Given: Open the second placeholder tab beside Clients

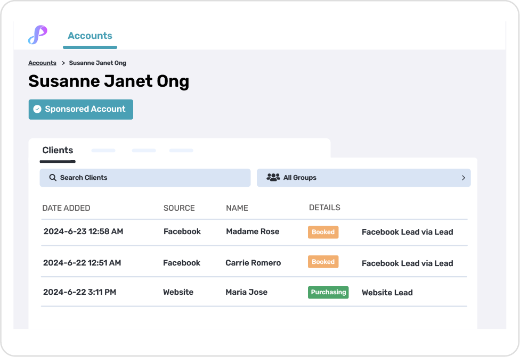Looking at the screenshot, I should pyautogui.click(x=144, y=151).
